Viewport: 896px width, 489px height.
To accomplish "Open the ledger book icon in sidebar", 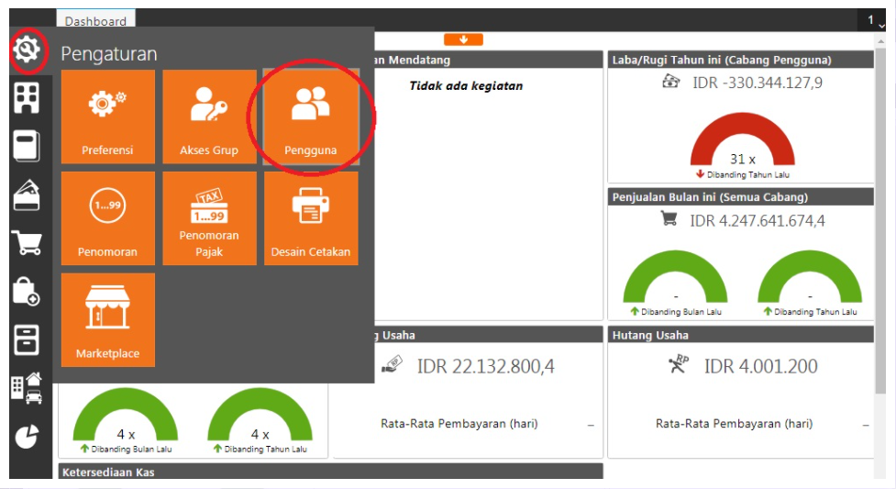I will pos(27,146).
